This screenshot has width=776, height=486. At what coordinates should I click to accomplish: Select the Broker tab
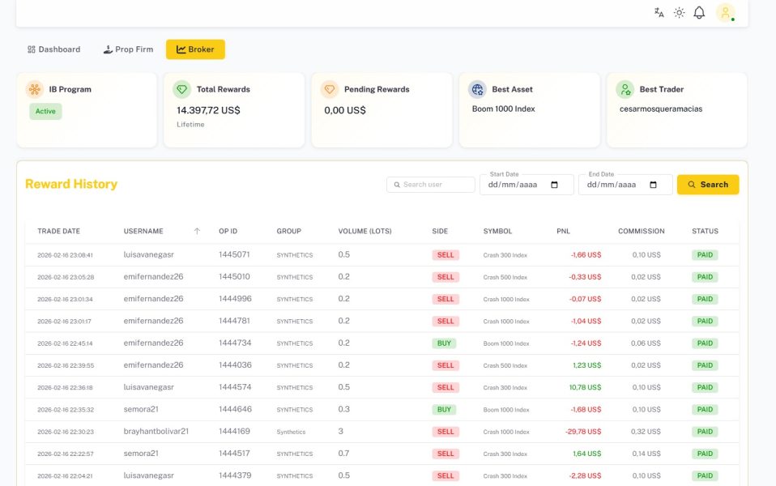click(x=195, y=49)
